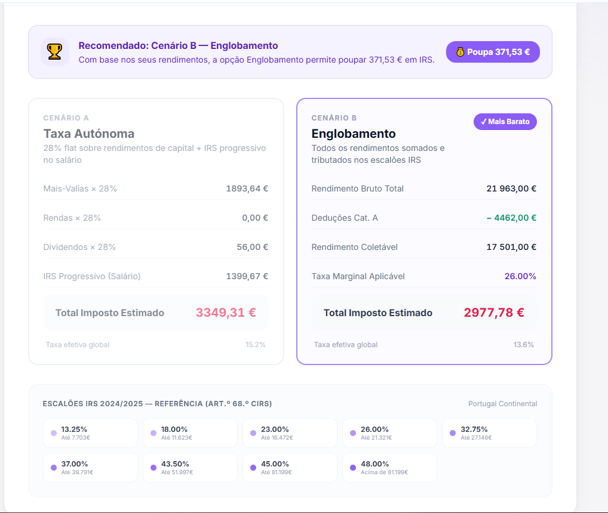Screen dimensions: 608x513
Task: Click the Rendimento Bruto Total label
Action: point(357,188)
